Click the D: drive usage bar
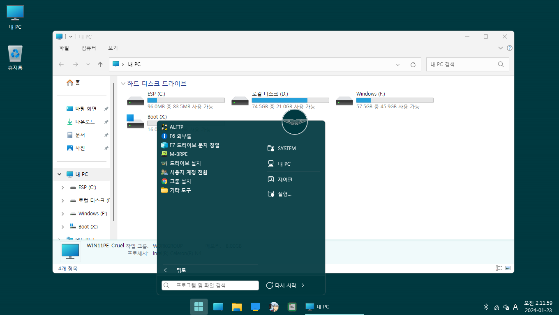Viewport: 559px width, 315px height. click(x=290, y=100)
